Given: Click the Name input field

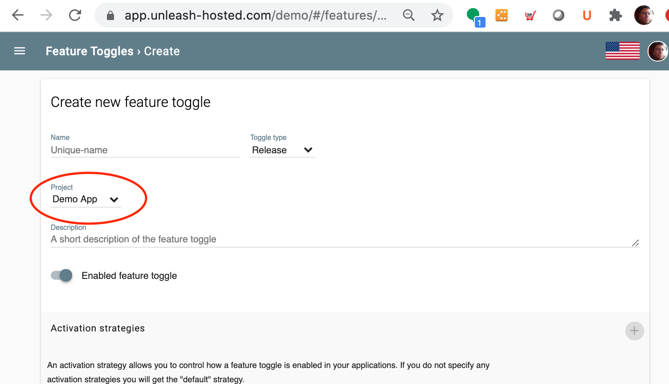Looking at the screenshot, I should [145, 150].
